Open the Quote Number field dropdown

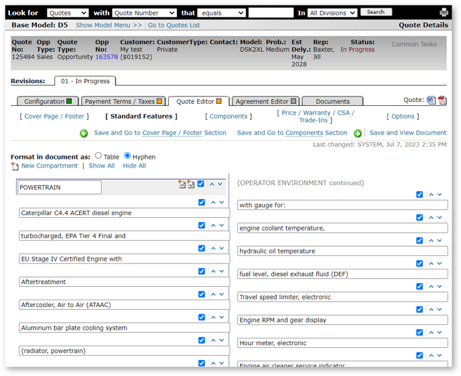click(x=144, y=13)
